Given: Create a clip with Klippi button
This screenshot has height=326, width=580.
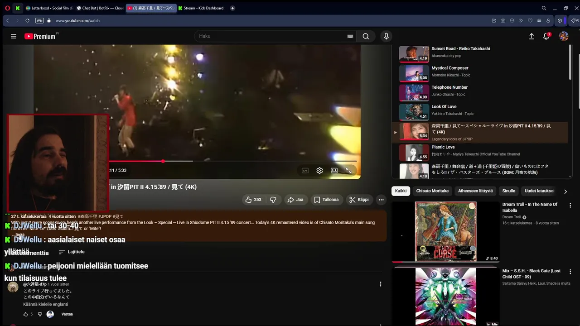Looking at the screenshot, I should (x=359, y=200).
